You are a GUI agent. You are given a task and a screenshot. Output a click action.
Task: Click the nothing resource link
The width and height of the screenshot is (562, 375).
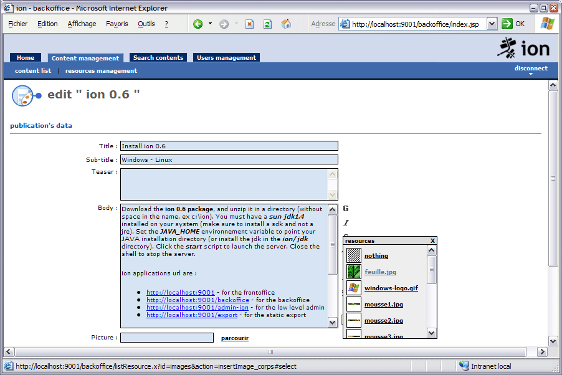coord(376,255)
